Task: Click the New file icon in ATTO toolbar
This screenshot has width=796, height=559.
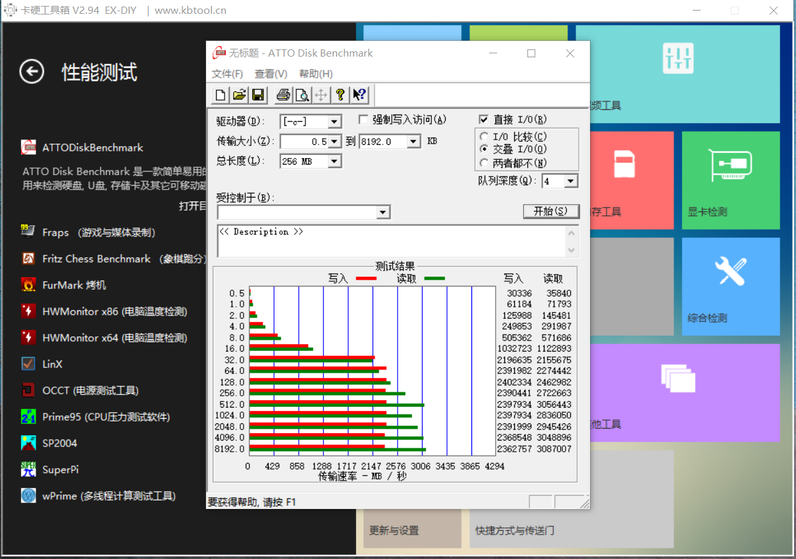Action: point(221,95)
